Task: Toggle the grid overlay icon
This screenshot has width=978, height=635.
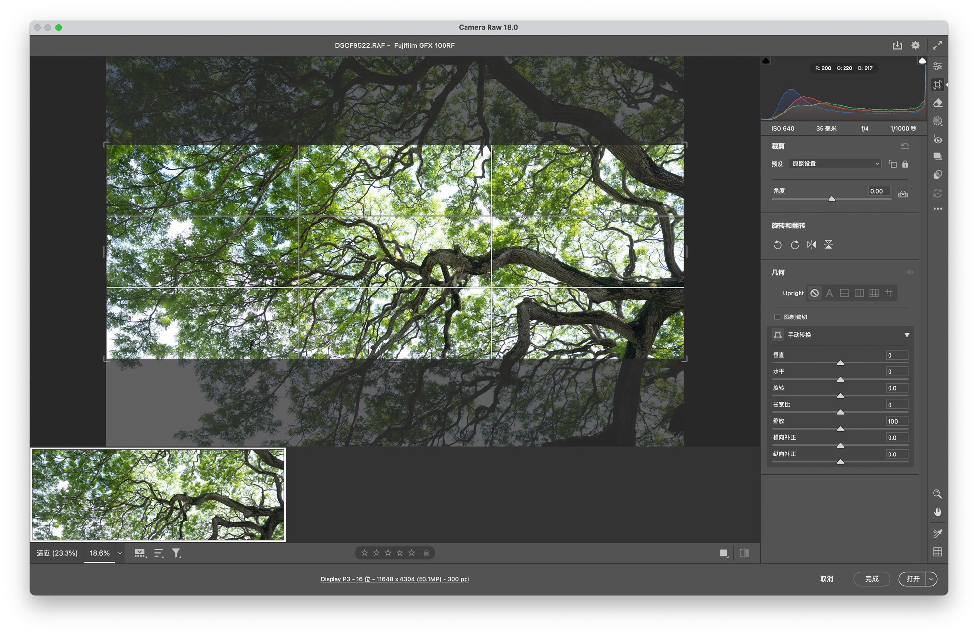Action: click(x=937, y=552)
